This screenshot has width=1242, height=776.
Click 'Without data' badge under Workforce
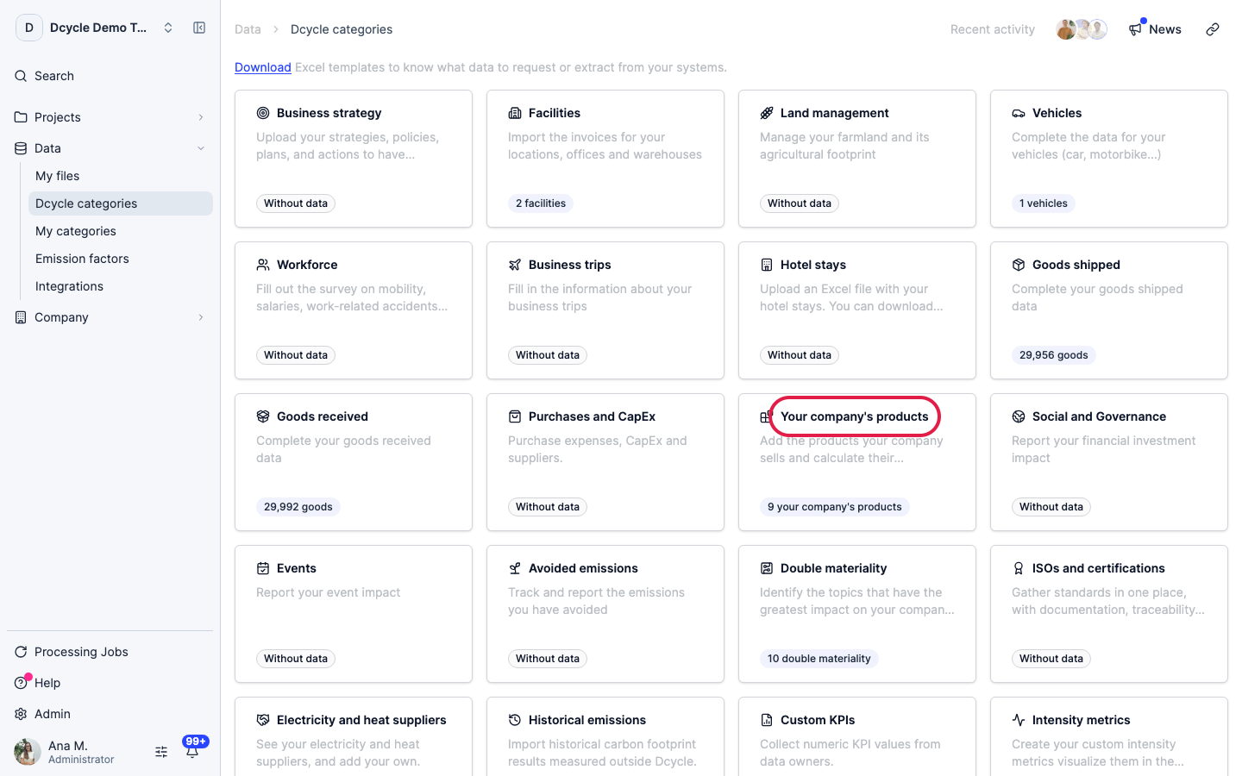tap(296, 355)
